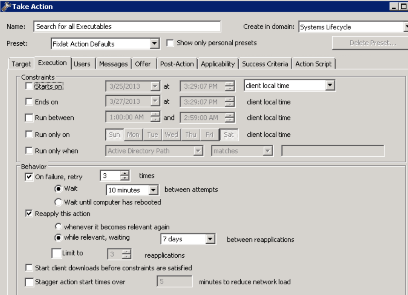
Task: Increase the retry count spinner
Action: (x=125, y=173)
